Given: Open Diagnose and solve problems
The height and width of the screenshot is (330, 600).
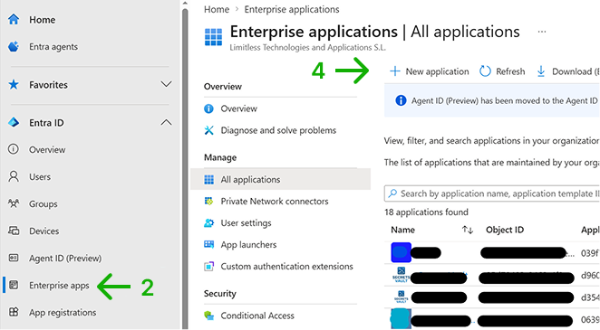Looking at the screenshot, I should [278, 130].
